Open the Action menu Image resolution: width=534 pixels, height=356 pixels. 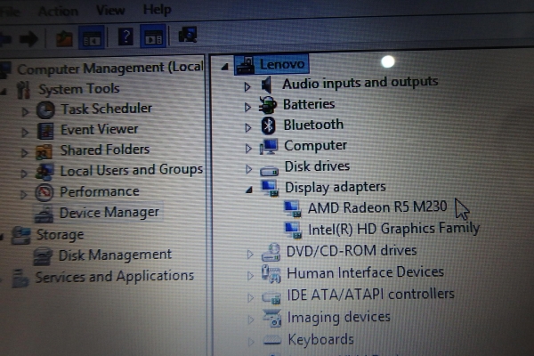pyautogui.click(x=58, y=12)
